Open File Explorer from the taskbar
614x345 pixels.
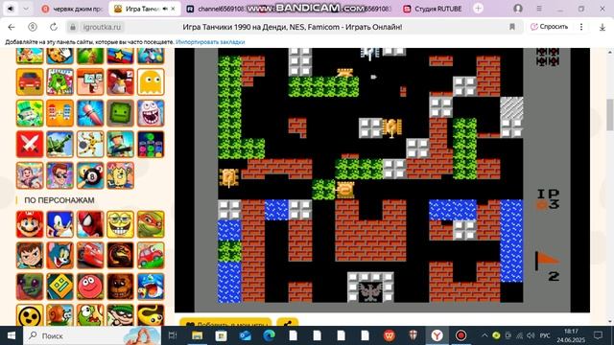[197, 335]
